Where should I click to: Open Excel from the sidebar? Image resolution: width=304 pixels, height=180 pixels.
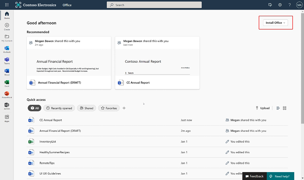pyautogui.click(x=7, y=83)
